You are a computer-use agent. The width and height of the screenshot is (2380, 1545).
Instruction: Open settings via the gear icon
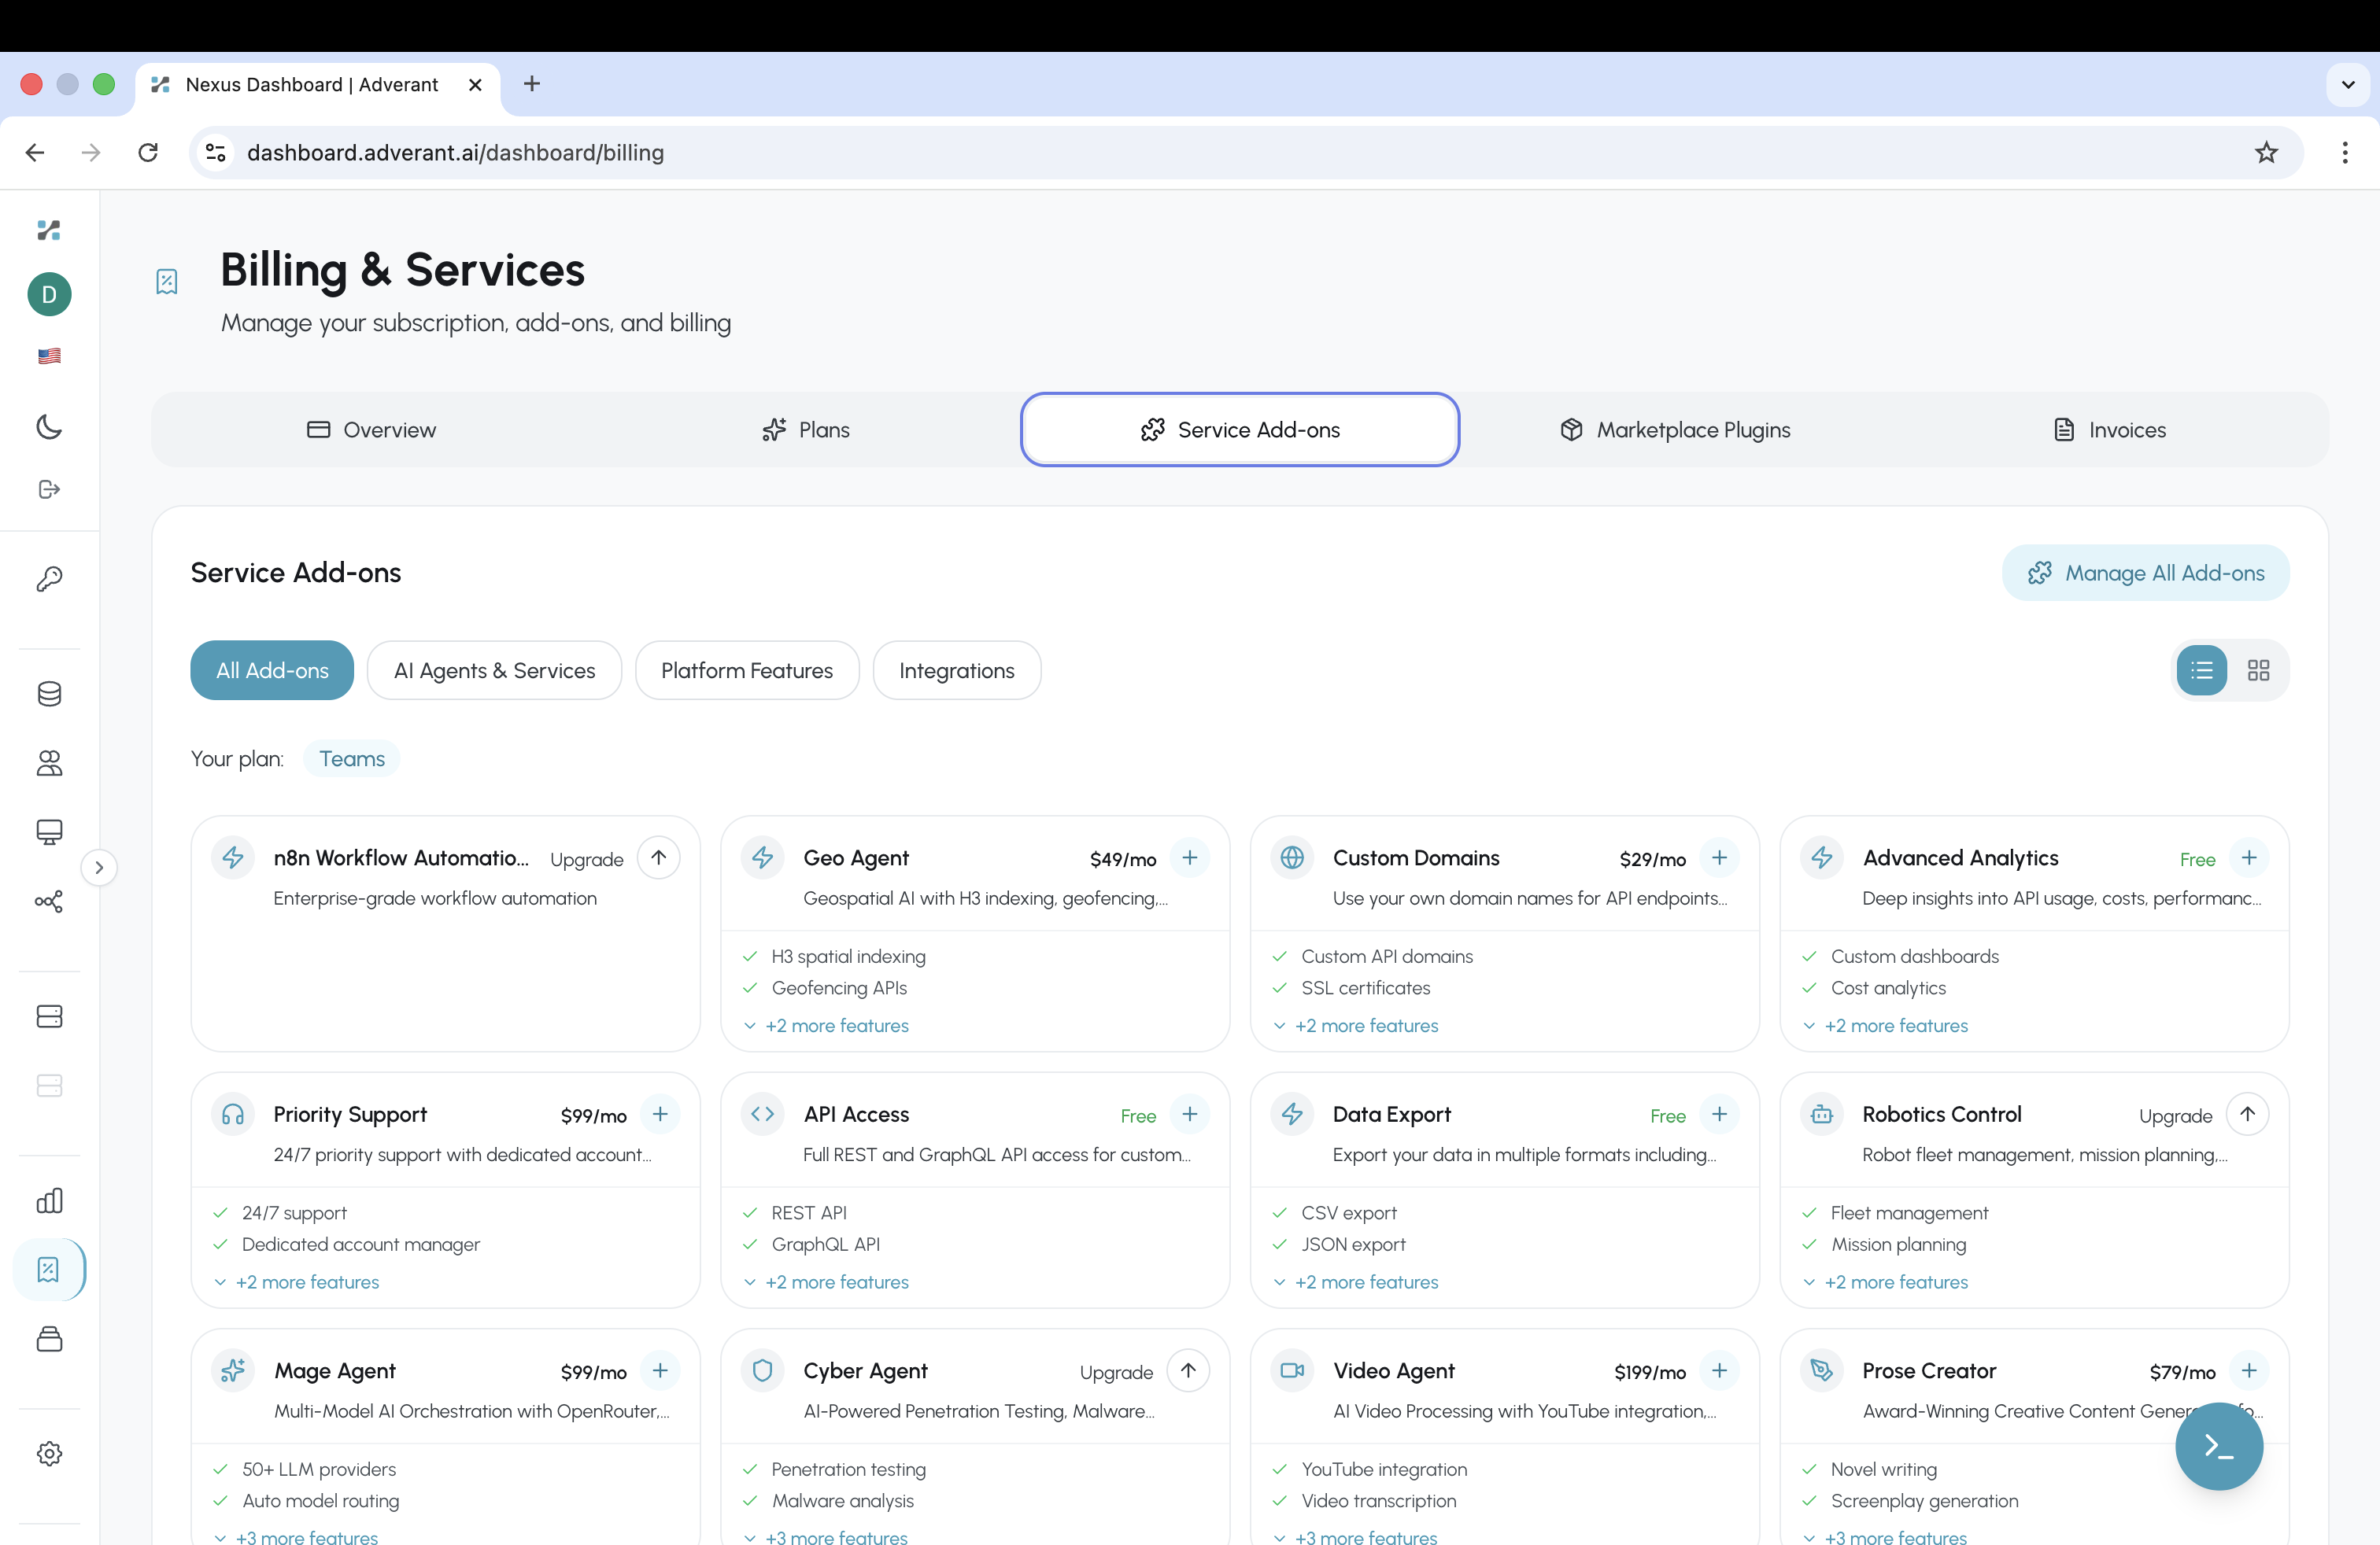point(49,1453)
